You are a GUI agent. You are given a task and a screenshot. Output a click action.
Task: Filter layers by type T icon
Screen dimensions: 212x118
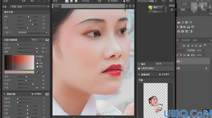tap(192, 46)
